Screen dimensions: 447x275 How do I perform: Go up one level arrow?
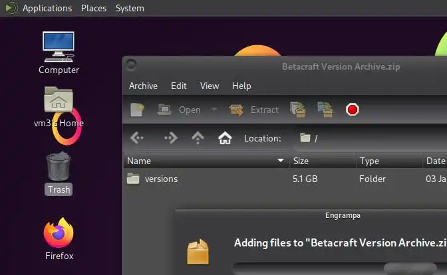[198, 138]
